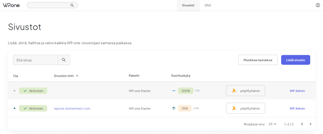
Task: Click the Lisää sivusto button
Action: [296, 60]
